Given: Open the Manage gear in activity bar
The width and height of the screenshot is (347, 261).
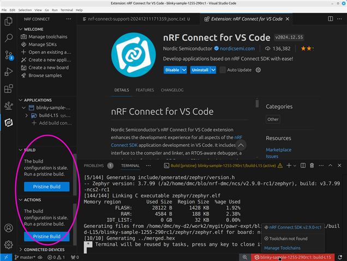Looking at the screenshot, I should pos(8,245).
